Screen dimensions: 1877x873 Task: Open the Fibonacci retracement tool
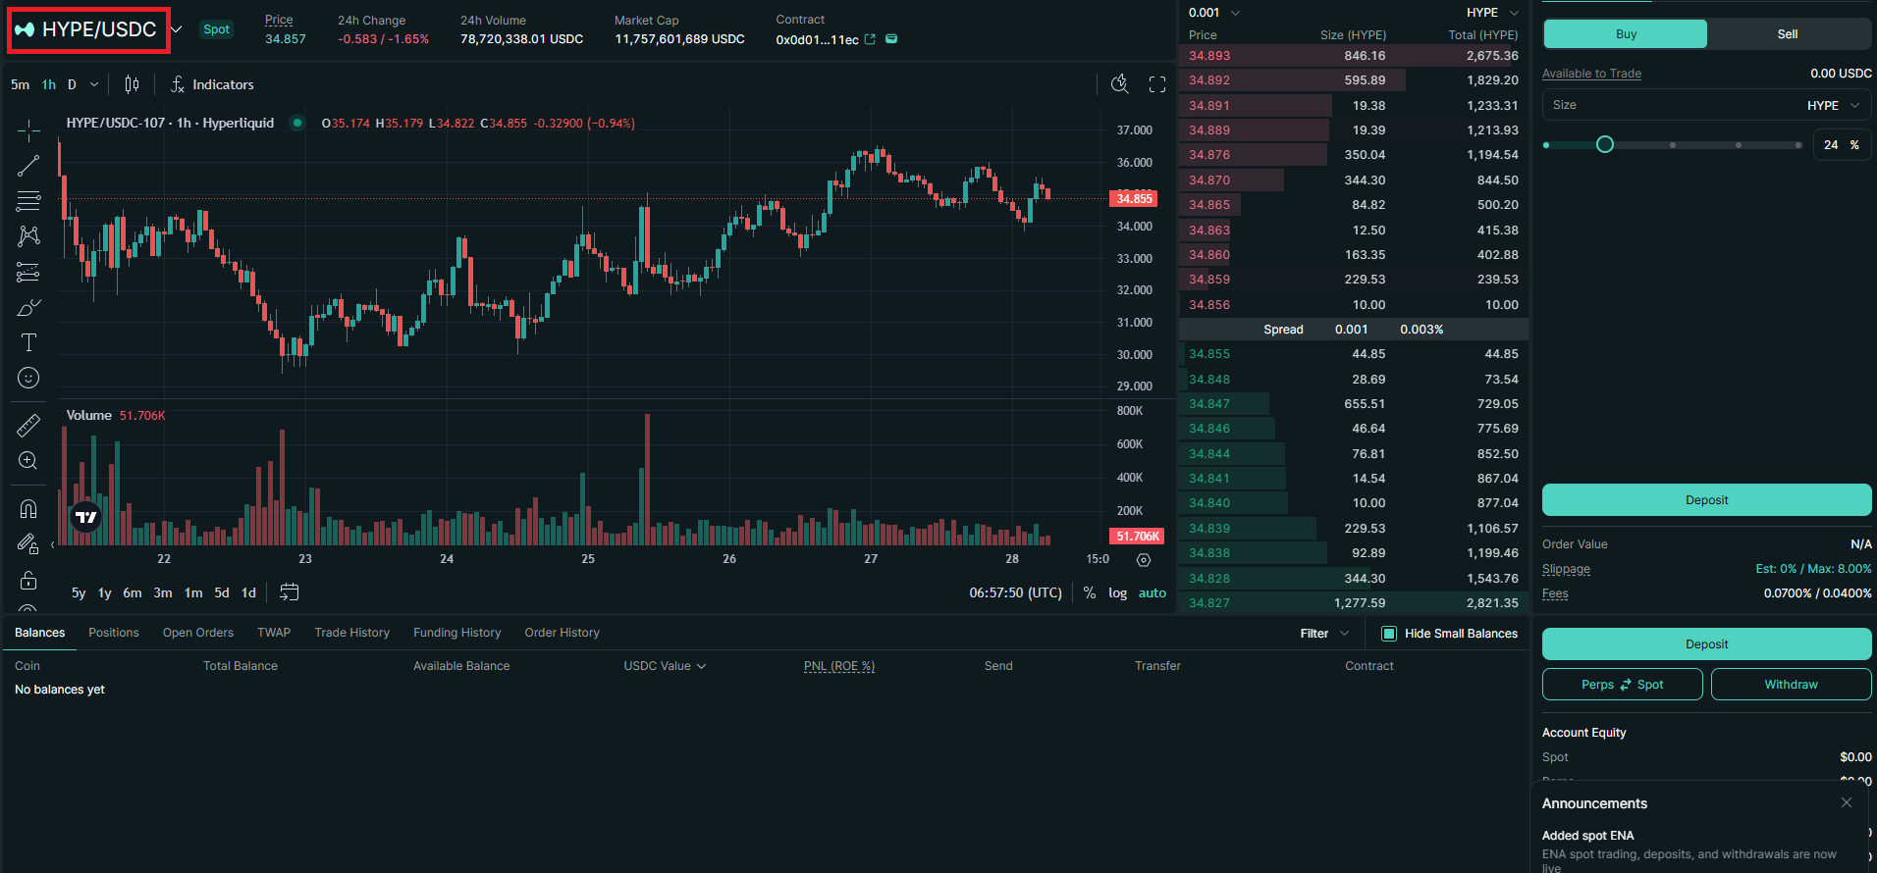[x=28, y=201]
